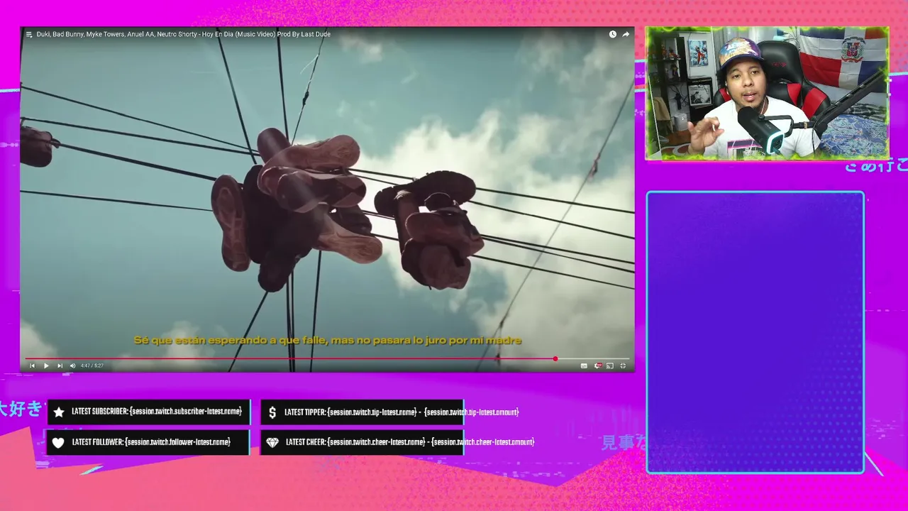
Task: Mute the video volume speaker icon
Action: click(x=72, y=366)
